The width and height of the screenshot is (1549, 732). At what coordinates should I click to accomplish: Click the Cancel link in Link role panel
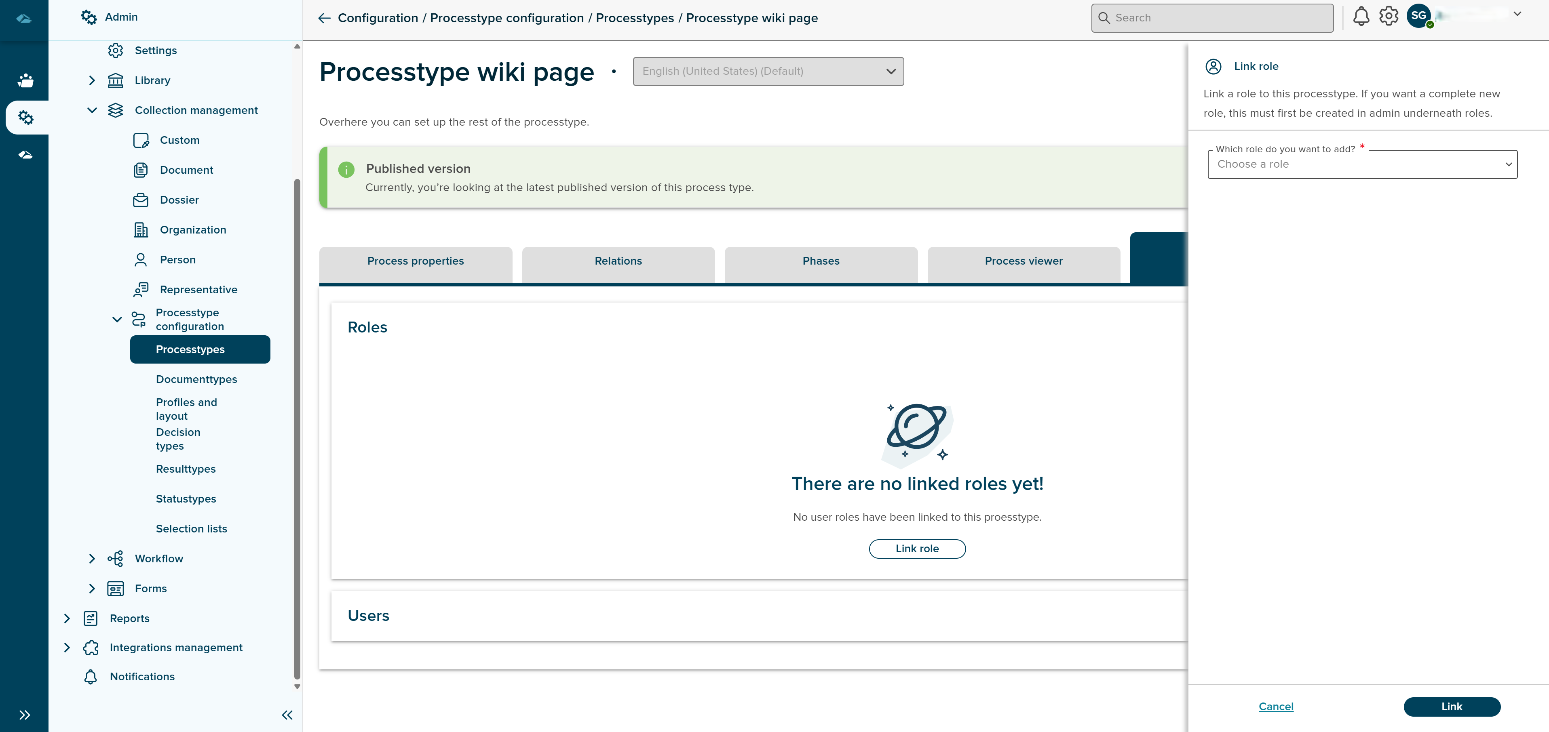[x=1276, y=707]
